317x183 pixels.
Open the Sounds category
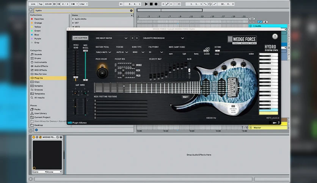click(38, 54)
